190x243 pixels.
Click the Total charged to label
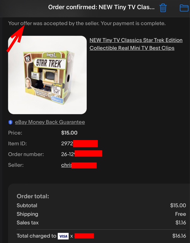[36, 236]
